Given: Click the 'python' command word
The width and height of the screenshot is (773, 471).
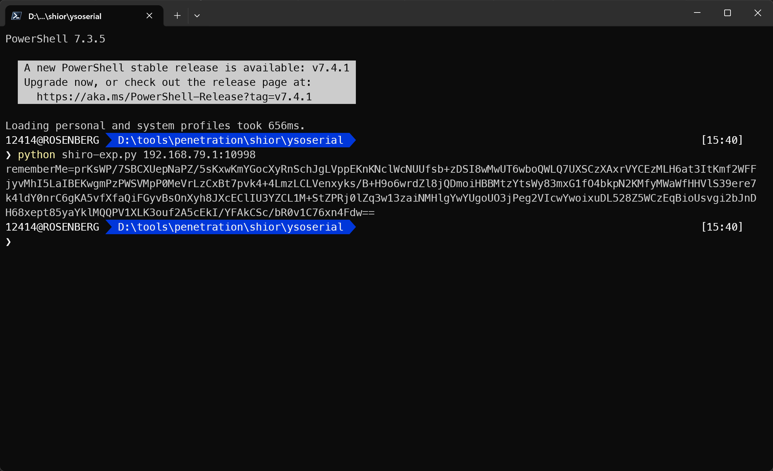Looking at the screenshot, I should point(37,155).
